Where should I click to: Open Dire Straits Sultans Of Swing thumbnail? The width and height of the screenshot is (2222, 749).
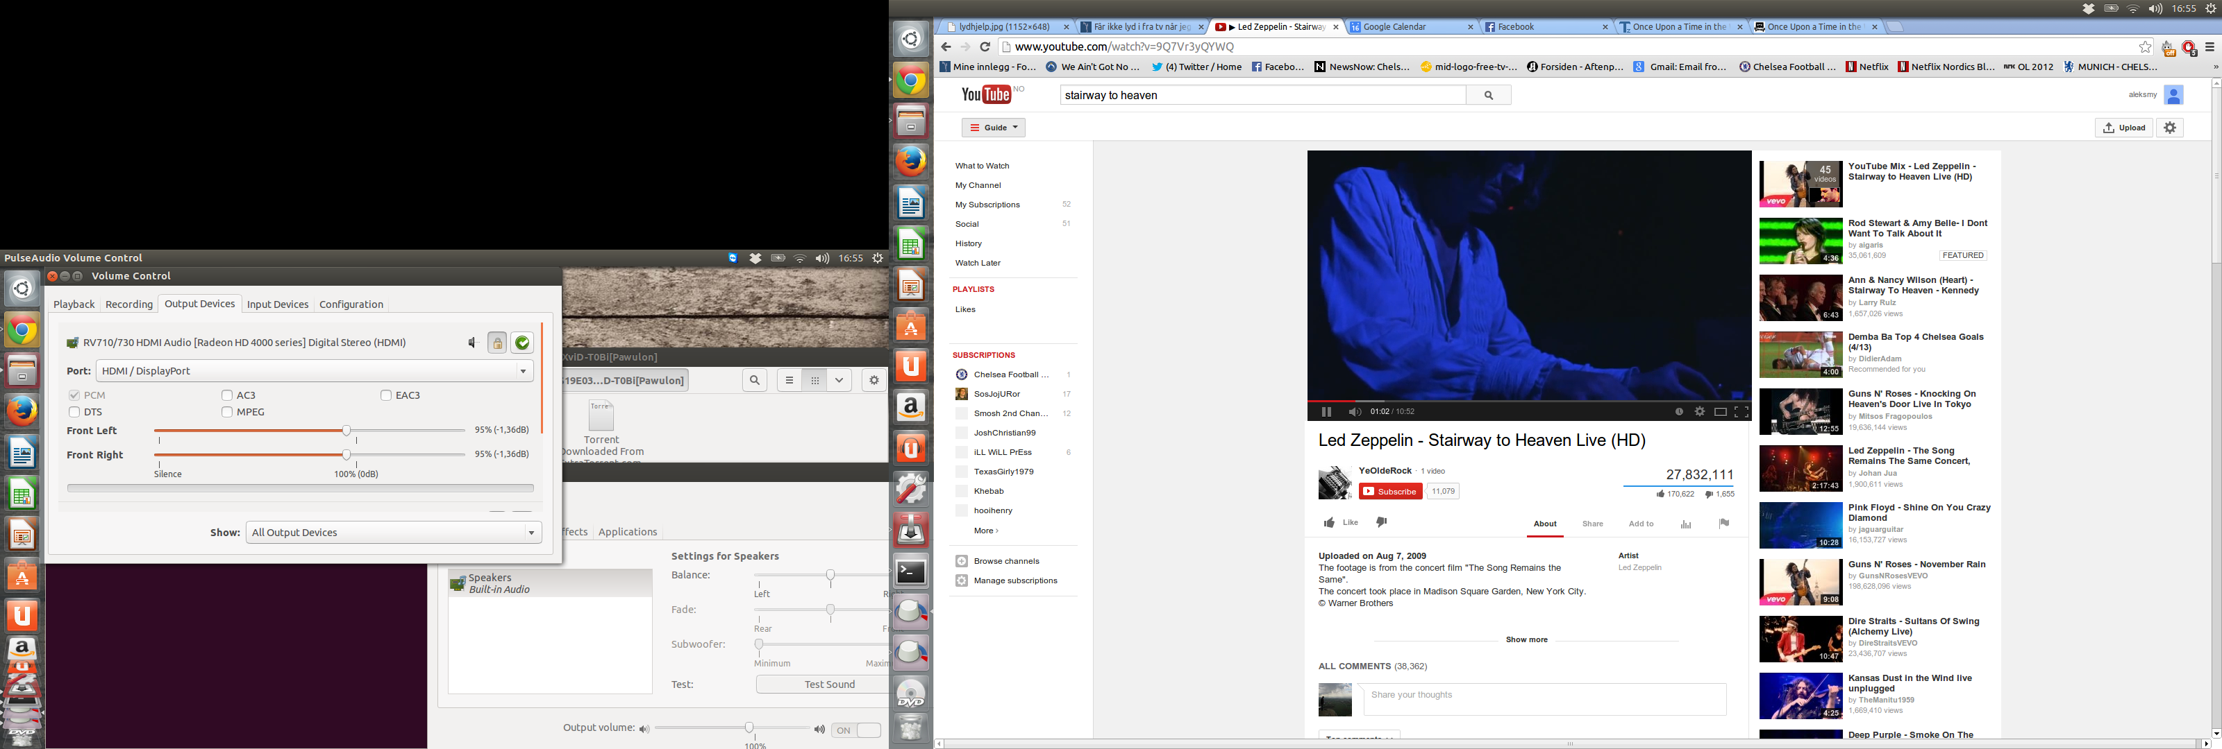(x=1801, y=639)
